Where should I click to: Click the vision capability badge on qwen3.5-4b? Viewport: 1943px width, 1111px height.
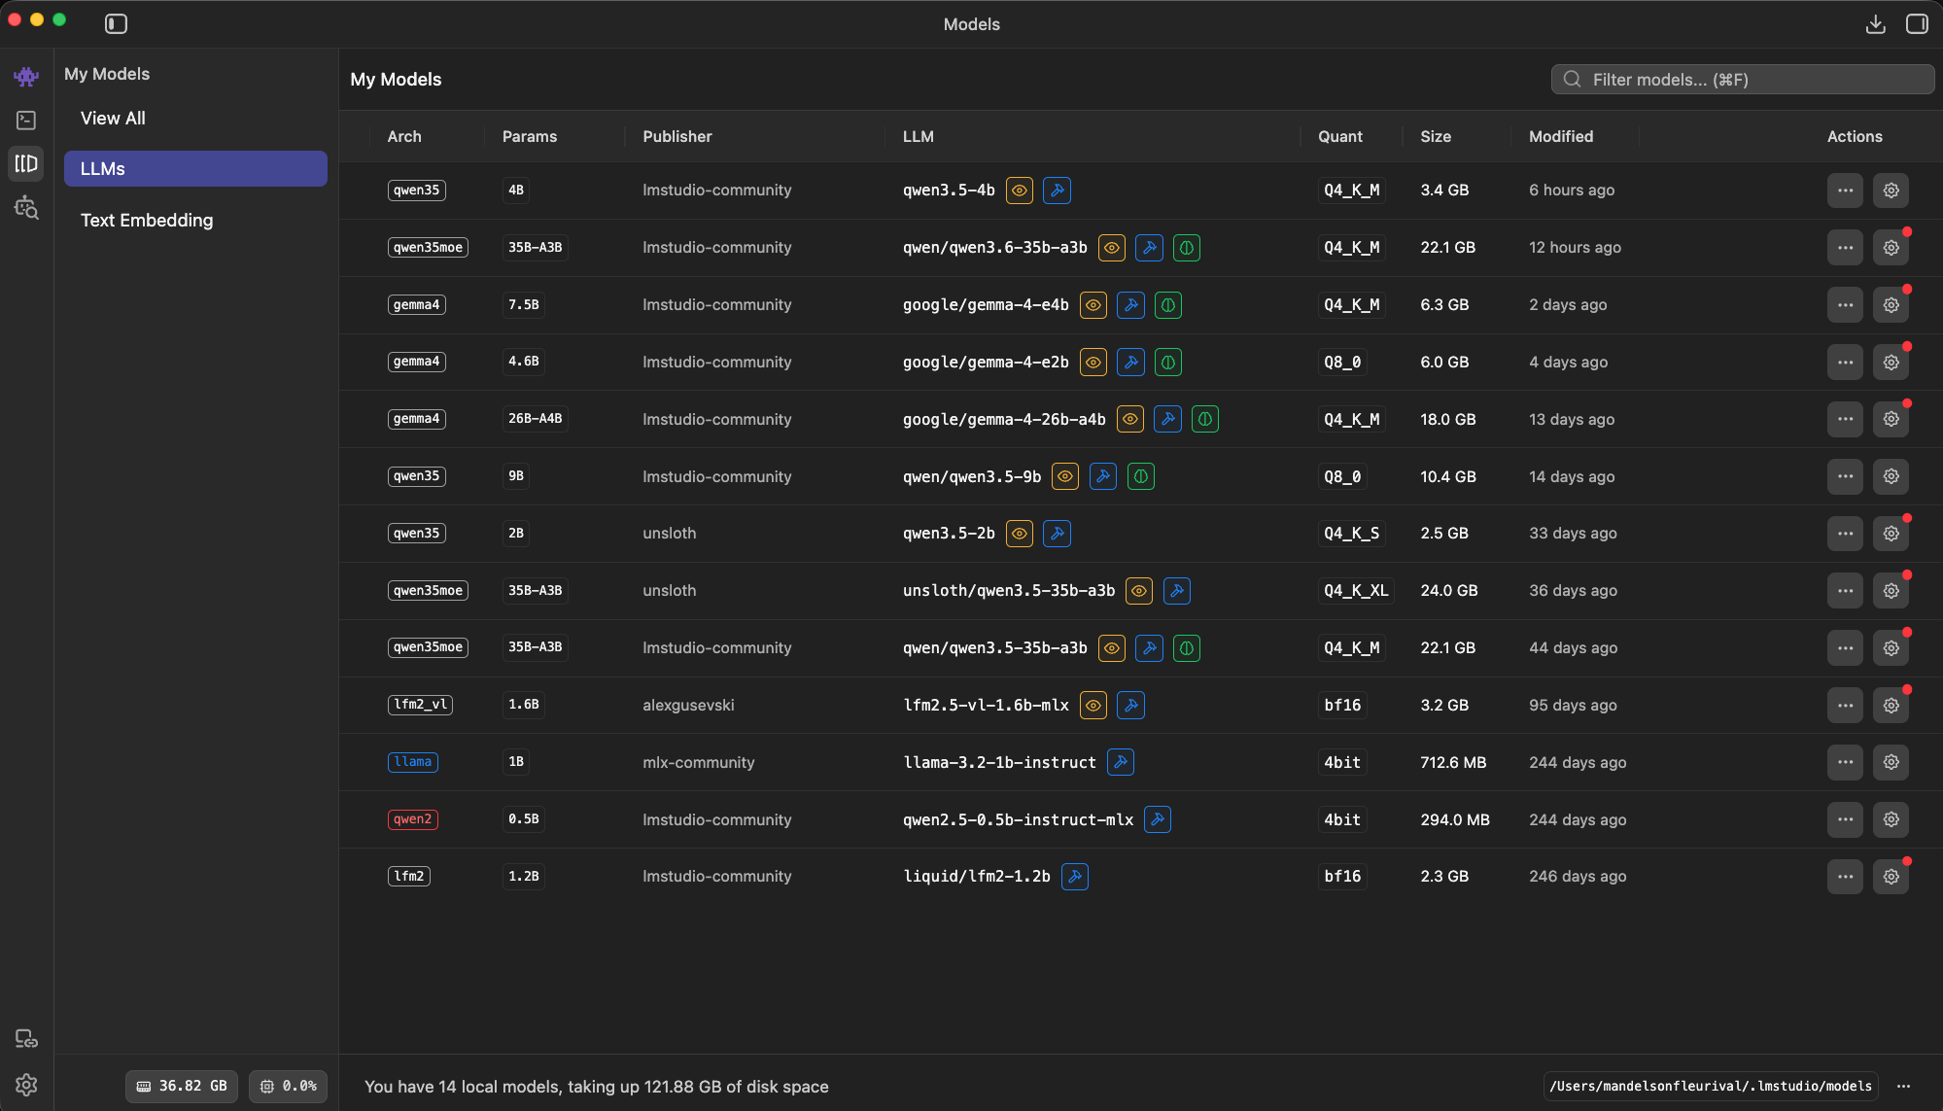coord(1019,191)
